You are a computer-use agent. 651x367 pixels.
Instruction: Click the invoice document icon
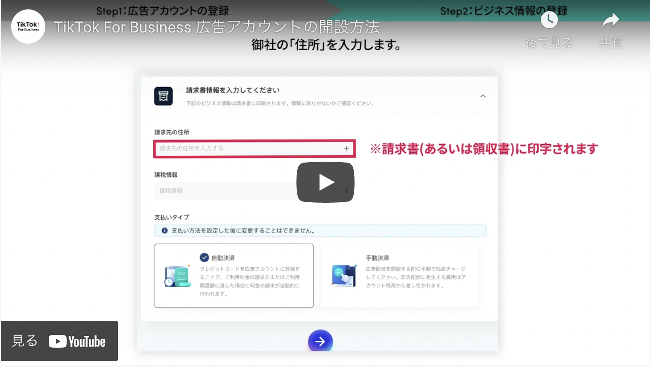pos(163,96)
